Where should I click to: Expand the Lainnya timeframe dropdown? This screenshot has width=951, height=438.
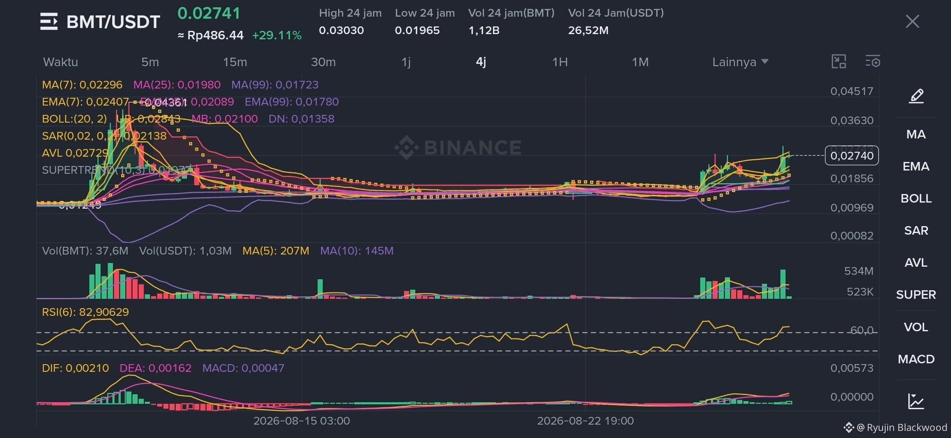740,62
